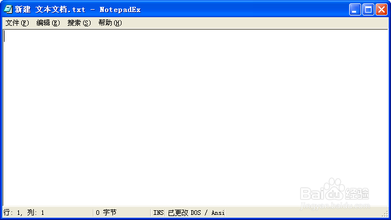This screenshot has width=391, height=220.
Task: Click the 0 字节 status bar entry
Action: coord(106,213)
